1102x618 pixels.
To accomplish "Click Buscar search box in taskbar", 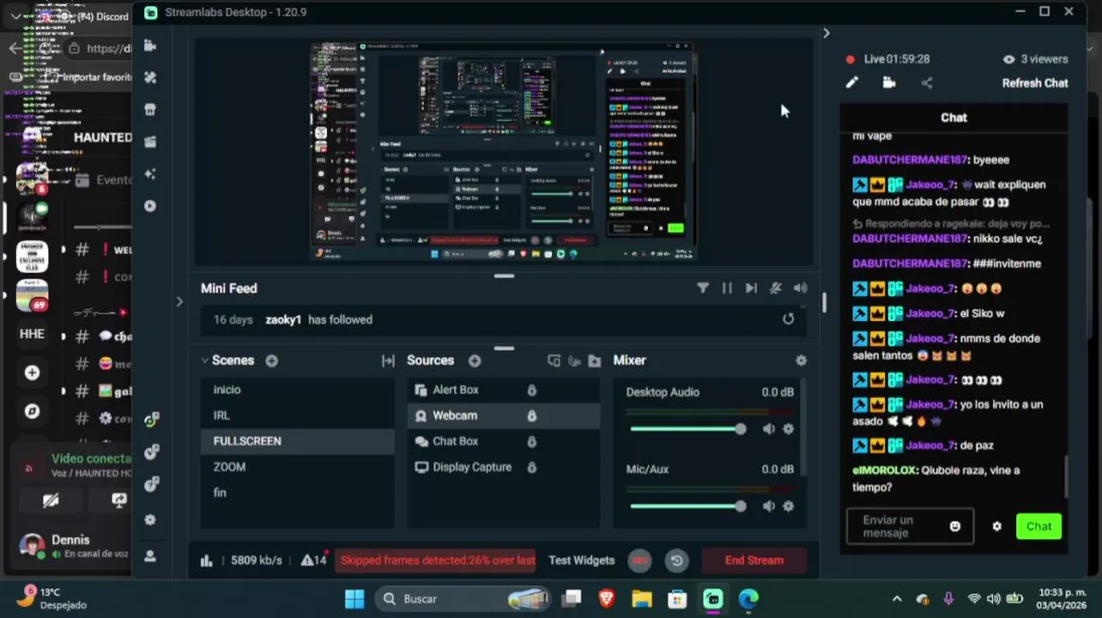I will [x=463, y=599].
